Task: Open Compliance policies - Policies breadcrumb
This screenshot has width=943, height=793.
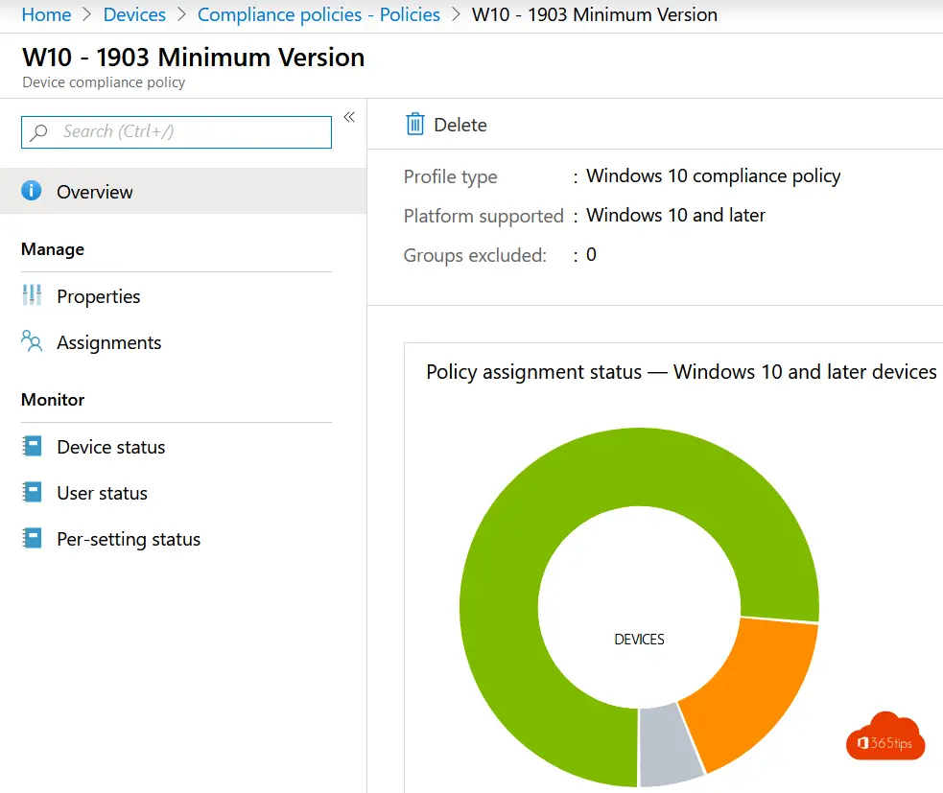Action: pos(318,14)
